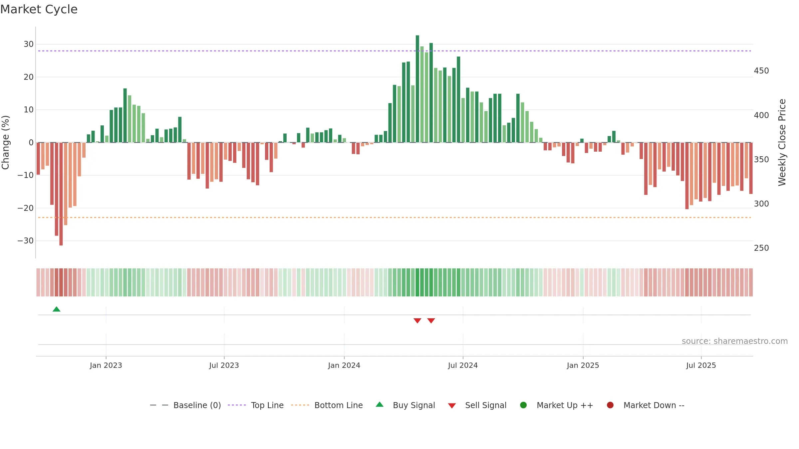The height and width of the screenshot is (449, 799).
Task: Click the purple dotted Top Line legend sample
Action: click(237, 405)
